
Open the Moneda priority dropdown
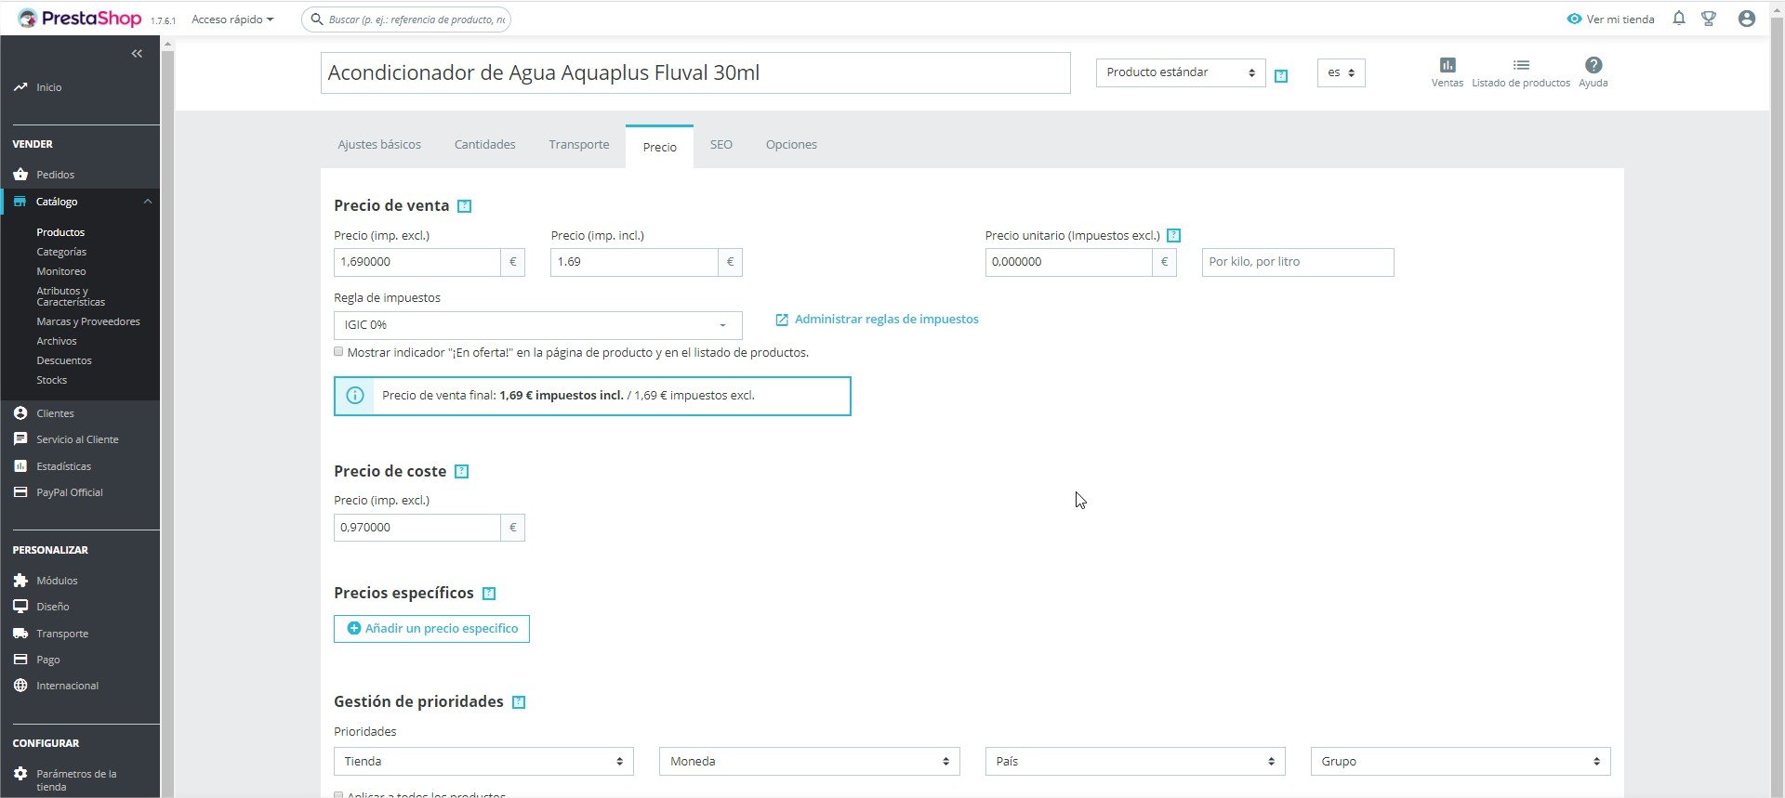809,762
